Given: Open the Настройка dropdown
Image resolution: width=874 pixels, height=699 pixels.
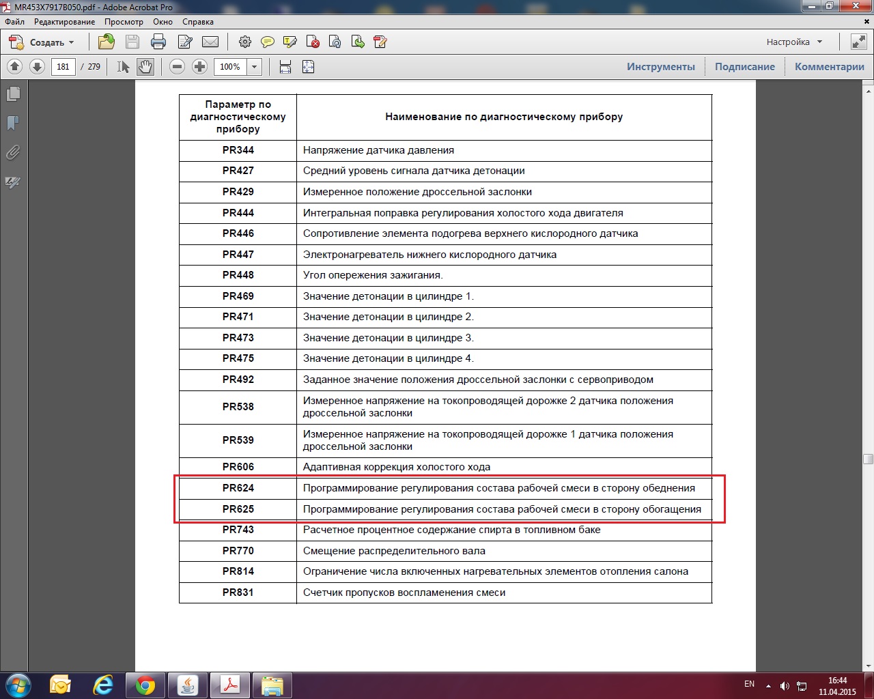Looking at the screenshot, I should coord(794,42).
